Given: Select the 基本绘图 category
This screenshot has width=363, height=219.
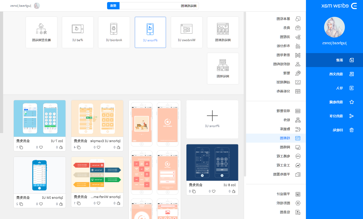Looking at the screenshot, I should pos(276,19).
